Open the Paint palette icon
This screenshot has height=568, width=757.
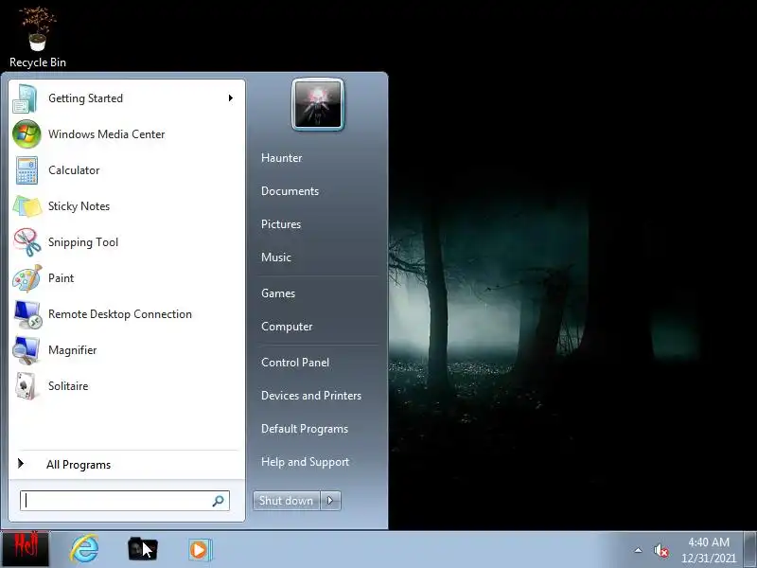tap(27, 278)
